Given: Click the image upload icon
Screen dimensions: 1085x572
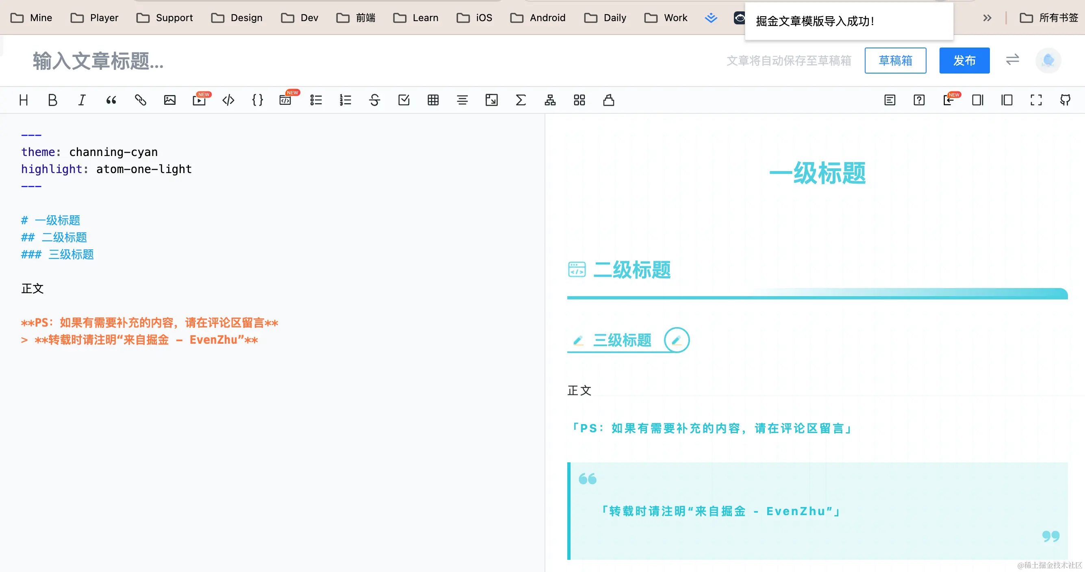Looking at the screenshot, I should click(x=170, y=100).
